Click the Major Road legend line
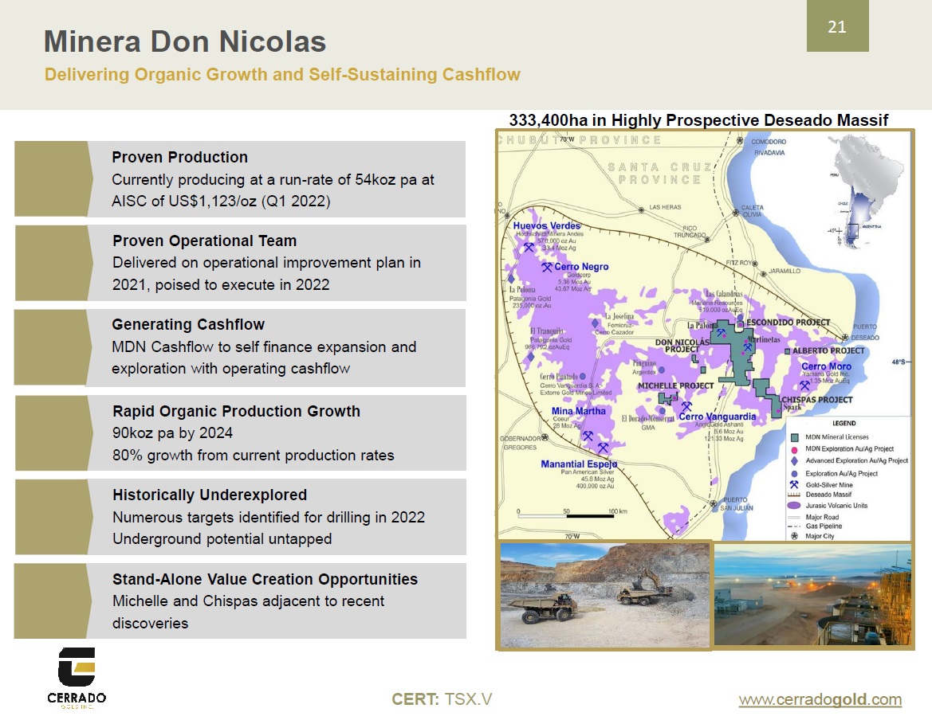 tap(794, 517)
